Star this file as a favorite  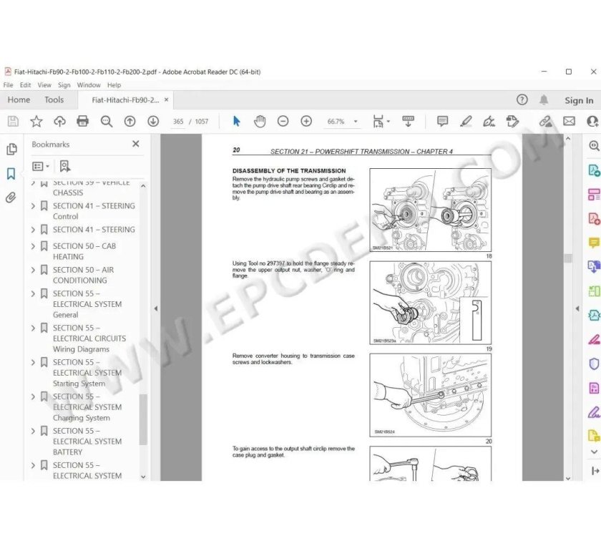pos(36,121)
